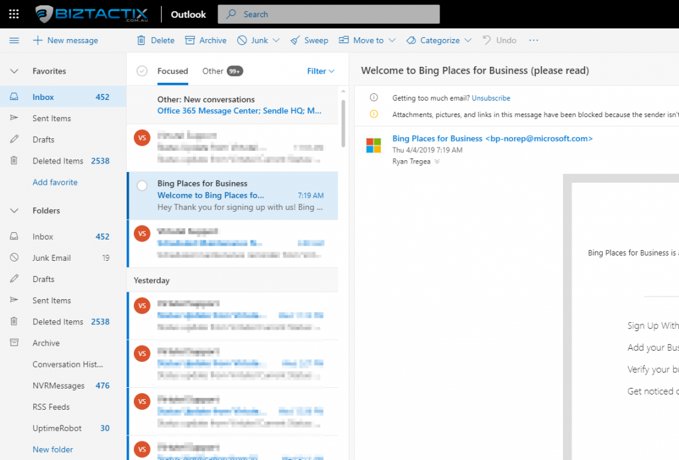Click the Outlook app title
This screenshot has width=679, height=460.
(188, 15)
